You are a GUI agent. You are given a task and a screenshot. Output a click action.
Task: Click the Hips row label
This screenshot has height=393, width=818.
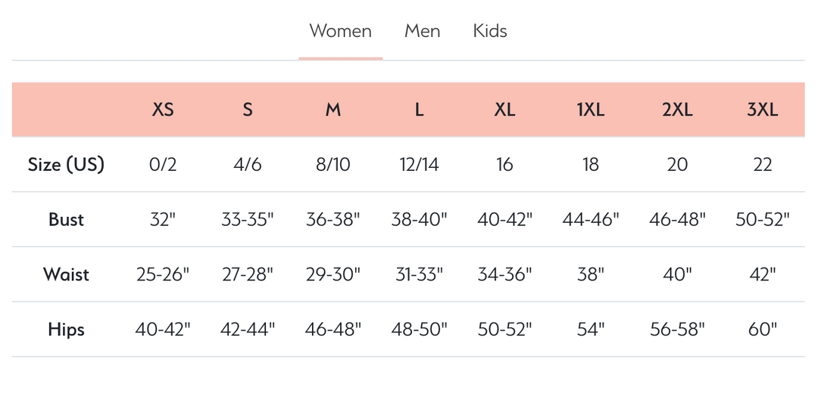66,330
